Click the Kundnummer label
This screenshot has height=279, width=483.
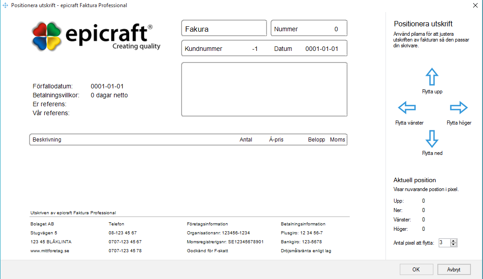[x=203, y=49]
